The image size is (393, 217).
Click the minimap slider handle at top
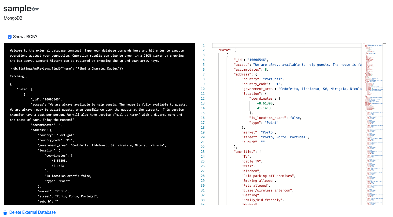point(384,43)
